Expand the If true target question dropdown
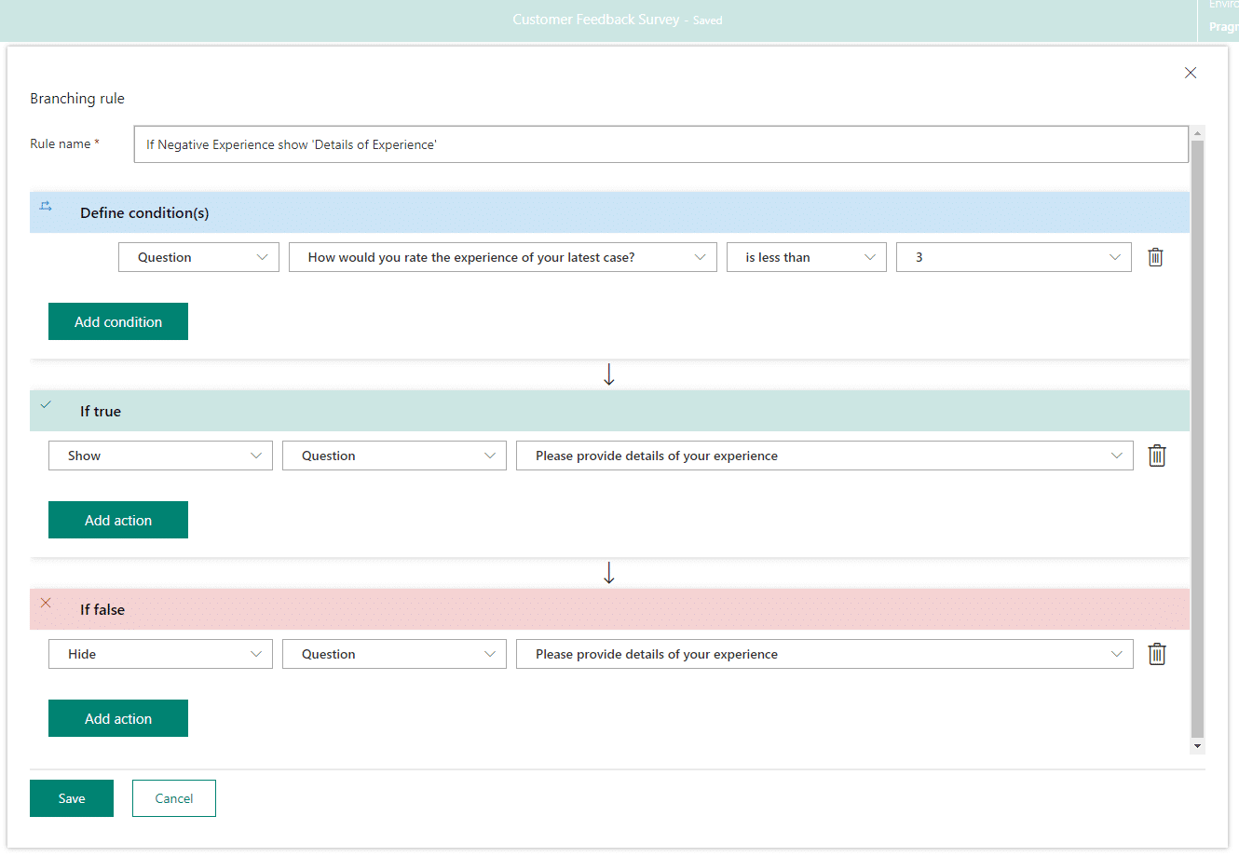 point(824,456)
